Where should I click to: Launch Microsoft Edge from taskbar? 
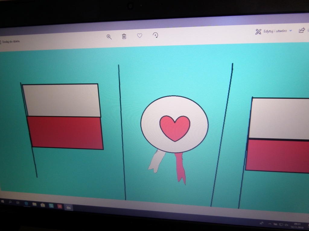click(x=26, y=204)
